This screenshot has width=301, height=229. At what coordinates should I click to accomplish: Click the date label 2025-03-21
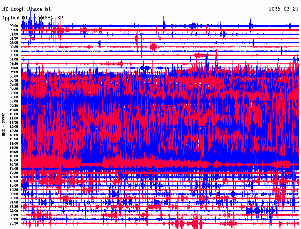pyautogui.click(x=284, y=9)
